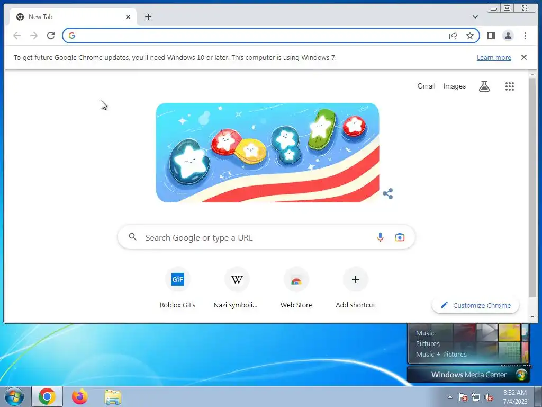
Task: Click the browser forward arrow
Action: tap(34, 36)
